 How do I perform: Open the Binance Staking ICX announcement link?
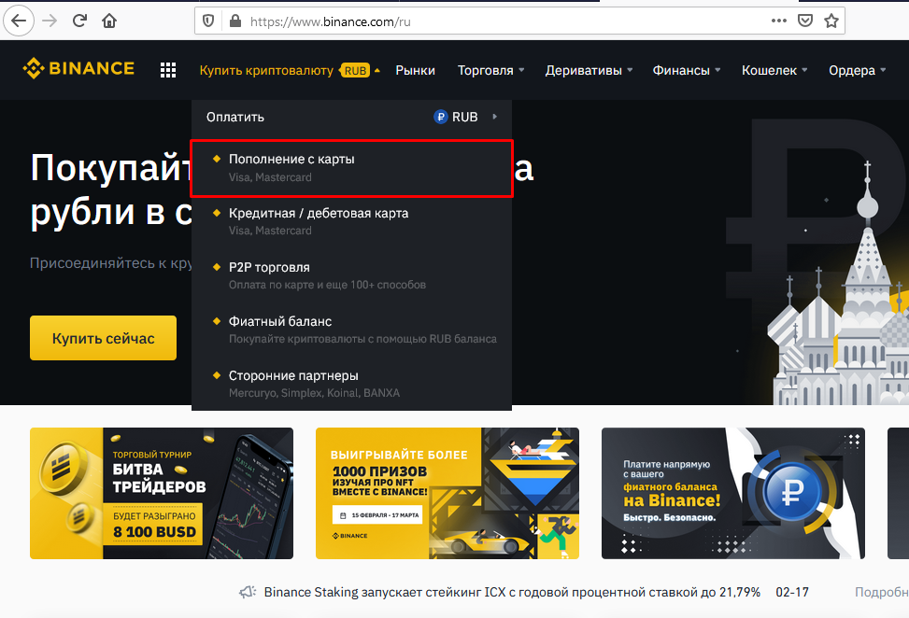coord(512,592)
